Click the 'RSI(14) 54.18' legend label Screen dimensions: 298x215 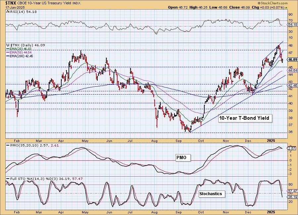pos(23,12)
